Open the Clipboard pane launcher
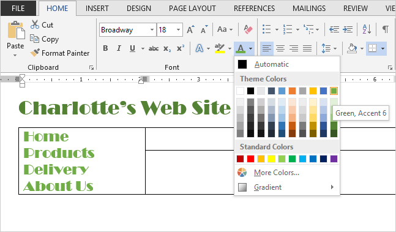This screenshot has width=396, height=232. (x=91, y=68)
